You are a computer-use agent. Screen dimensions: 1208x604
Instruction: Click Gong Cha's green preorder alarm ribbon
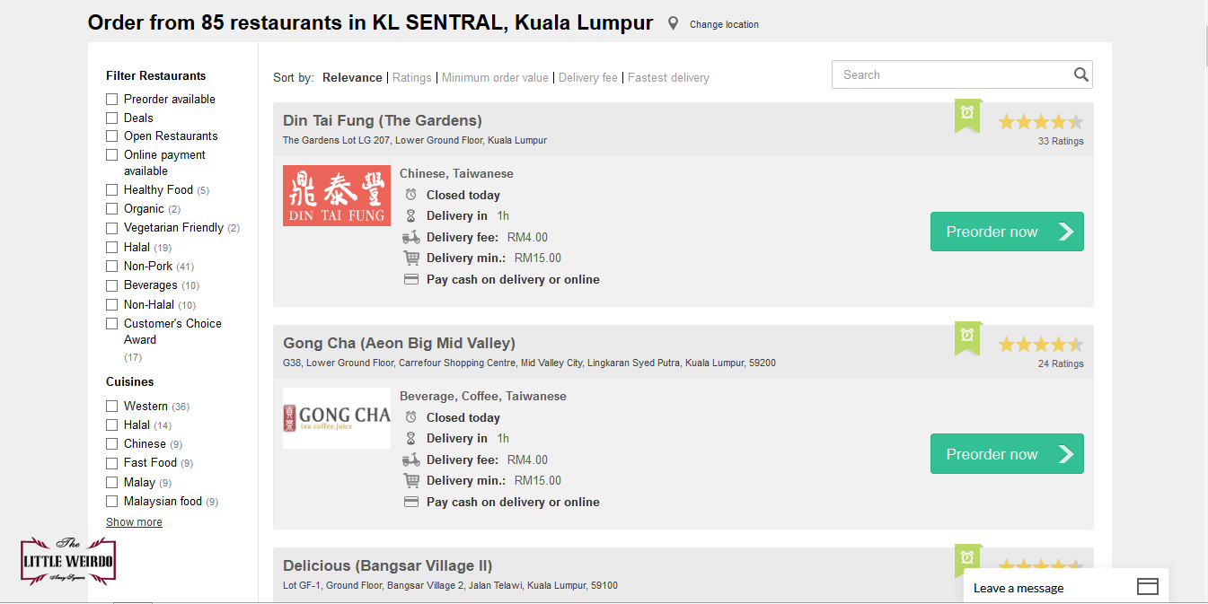pyautogui.click(x=967, y=337)
